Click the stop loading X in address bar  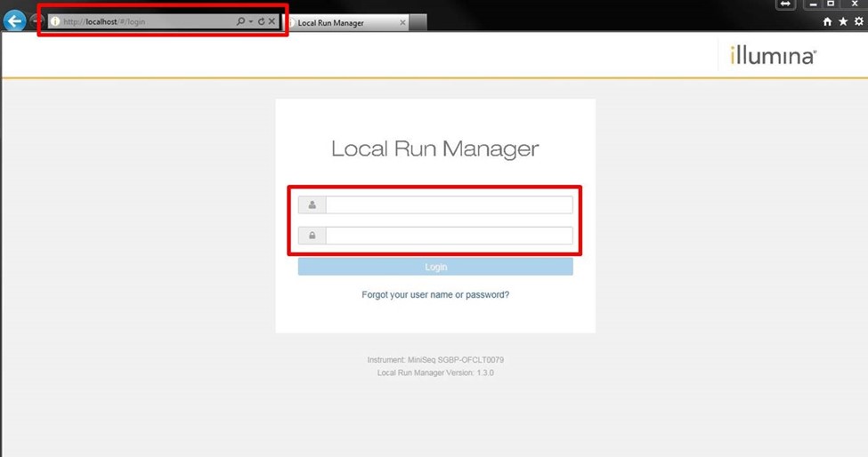click(272, 21)
